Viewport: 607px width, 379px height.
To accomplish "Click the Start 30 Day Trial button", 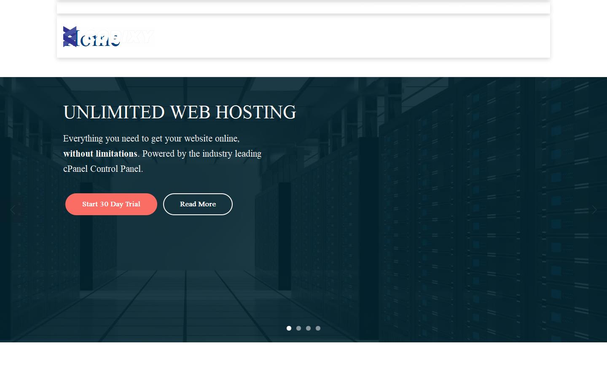I will pos(111,204).
